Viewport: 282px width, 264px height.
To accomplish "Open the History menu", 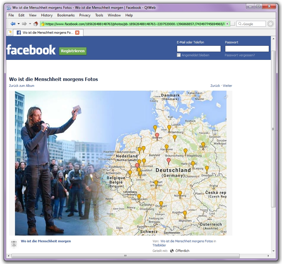I will coord(47,15).
